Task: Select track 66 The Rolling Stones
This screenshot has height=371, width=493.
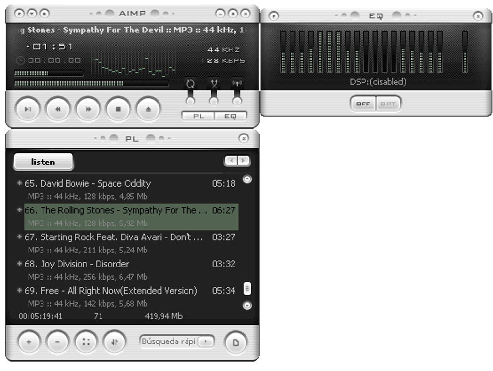Action: click(x=131, y=217)
